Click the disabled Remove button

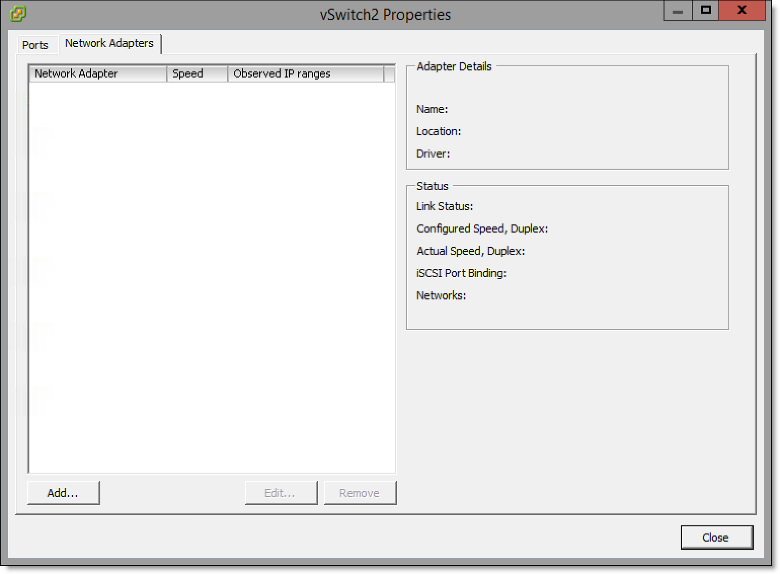tap(360, 493)
